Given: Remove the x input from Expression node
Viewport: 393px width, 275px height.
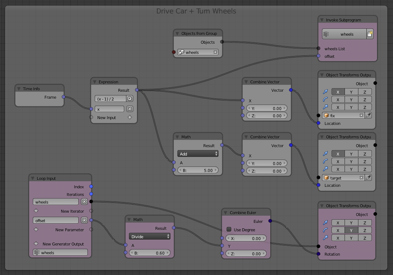Looking at the screenshot, I should click(129, 109).
